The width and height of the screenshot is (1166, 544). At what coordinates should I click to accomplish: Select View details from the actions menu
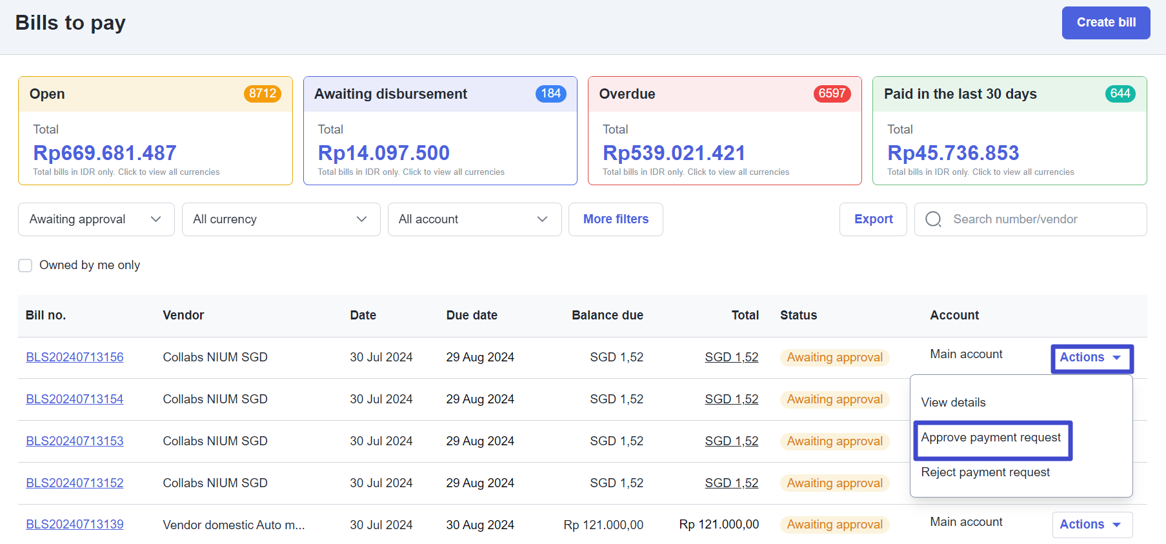pos(953,403)
